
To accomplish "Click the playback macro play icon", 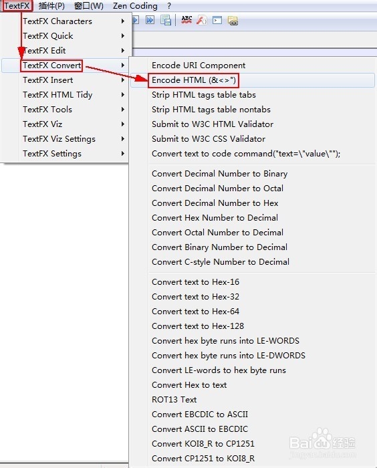I will [136, 20].
